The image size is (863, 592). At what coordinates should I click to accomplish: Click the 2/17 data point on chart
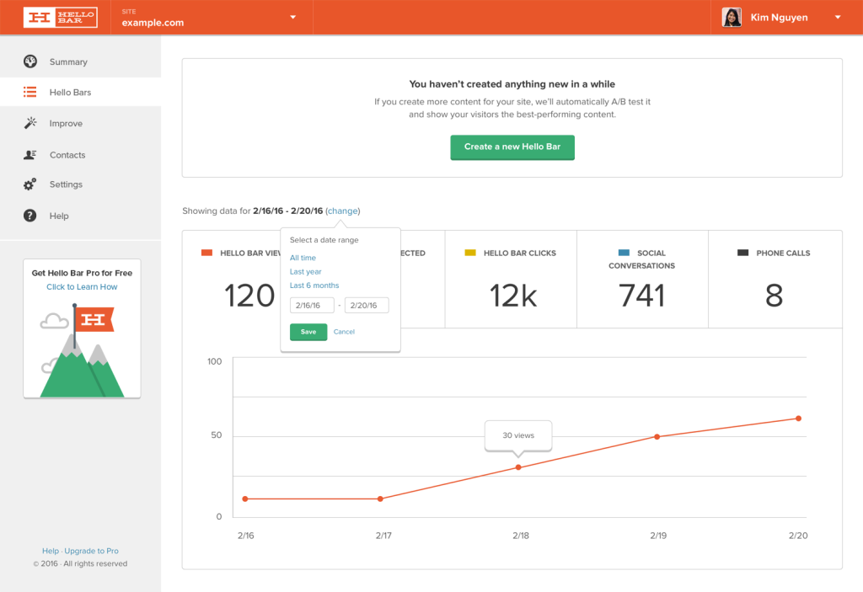click(x=380, y=499)
